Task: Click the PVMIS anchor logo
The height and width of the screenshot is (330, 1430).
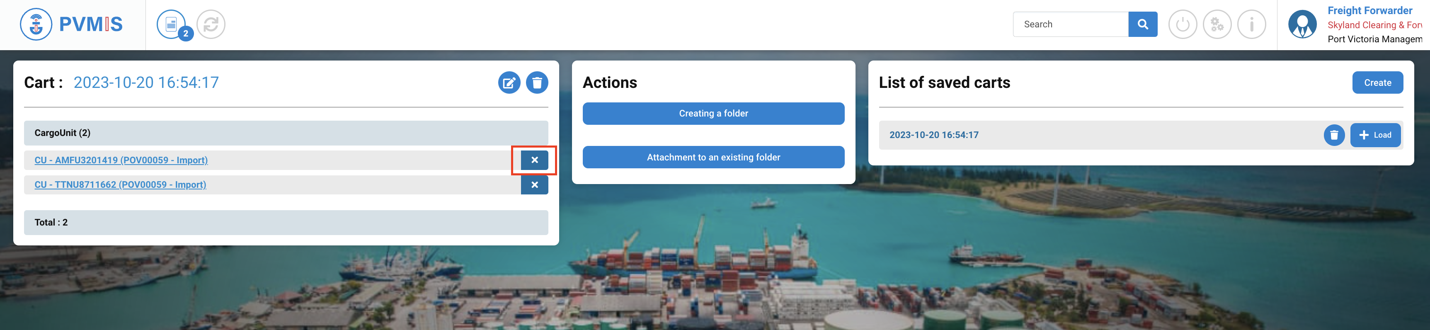Action: [36, 24]
